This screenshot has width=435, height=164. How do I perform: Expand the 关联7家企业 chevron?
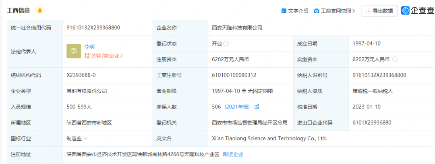122,56
